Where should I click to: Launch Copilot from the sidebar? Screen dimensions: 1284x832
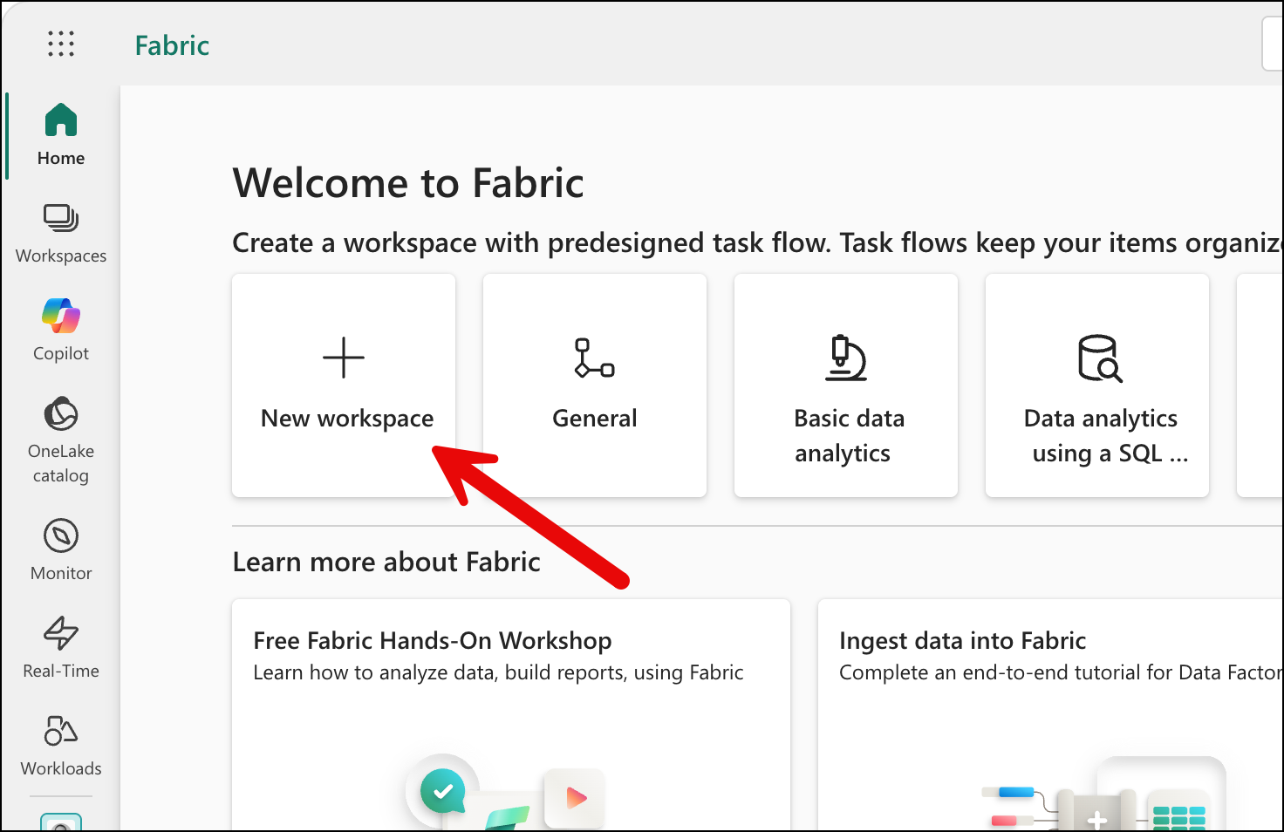point(61,331)
